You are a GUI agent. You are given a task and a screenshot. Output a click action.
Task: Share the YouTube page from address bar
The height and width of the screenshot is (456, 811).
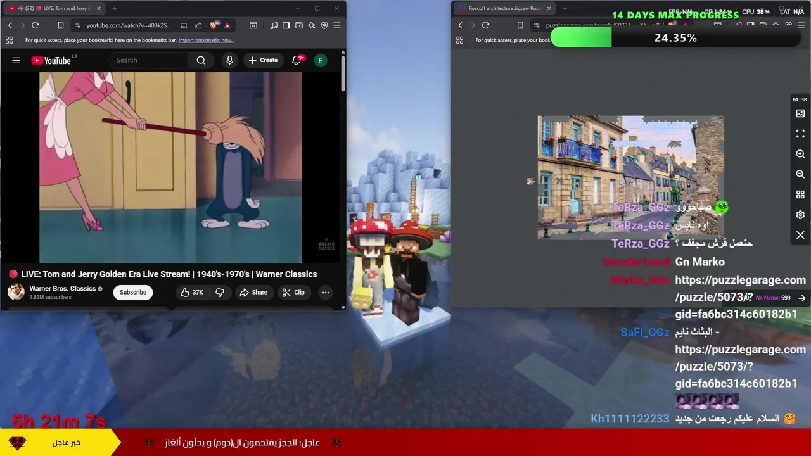pos(198,25)
